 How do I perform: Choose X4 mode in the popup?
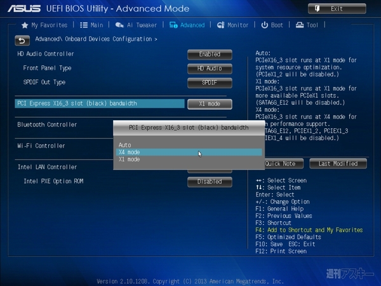click(x=189, y=153)
